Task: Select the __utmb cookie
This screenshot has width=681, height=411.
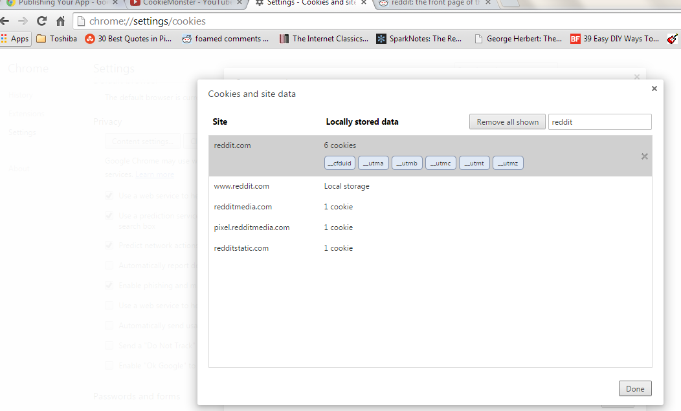Action: 407,163
